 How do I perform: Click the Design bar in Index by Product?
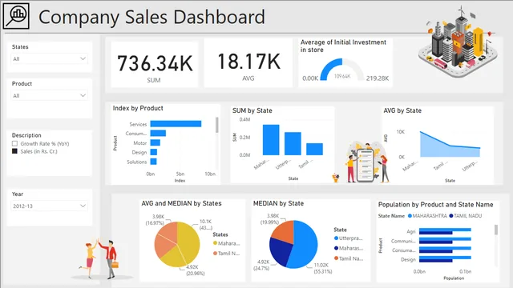click(x=153, y=152)
